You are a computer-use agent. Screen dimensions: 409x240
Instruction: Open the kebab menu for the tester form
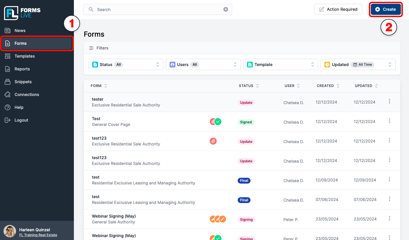[389, 101]
